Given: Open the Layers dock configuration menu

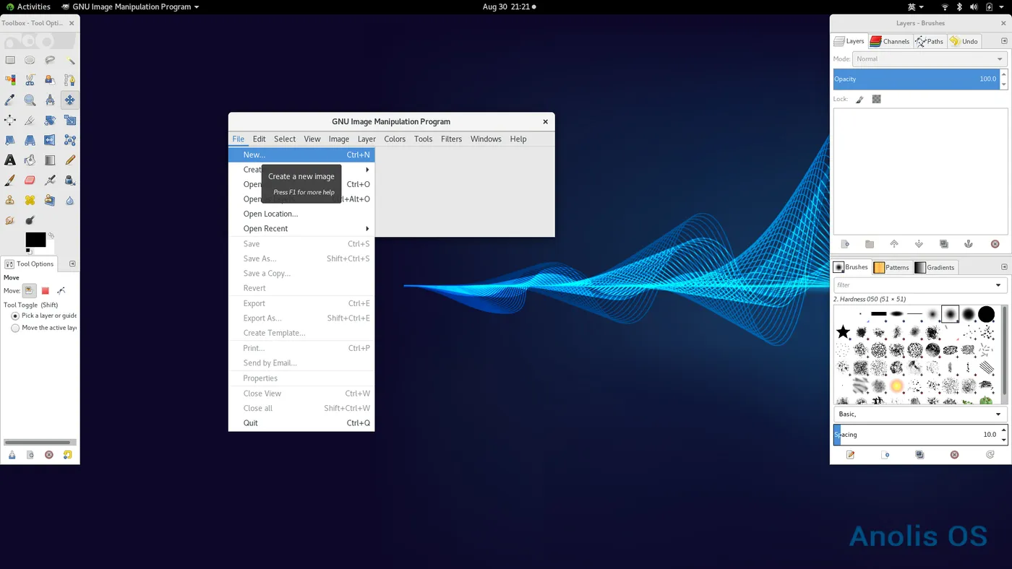Looking at the screenshot, I should click(1004, 41).
